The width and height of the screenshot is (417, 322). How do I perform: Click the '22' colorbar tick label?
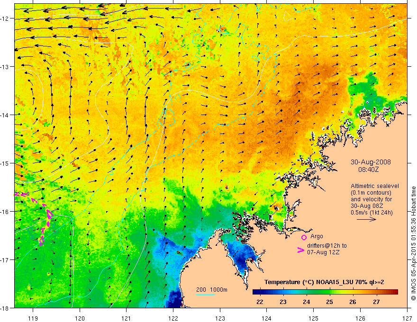pos(260,302)
